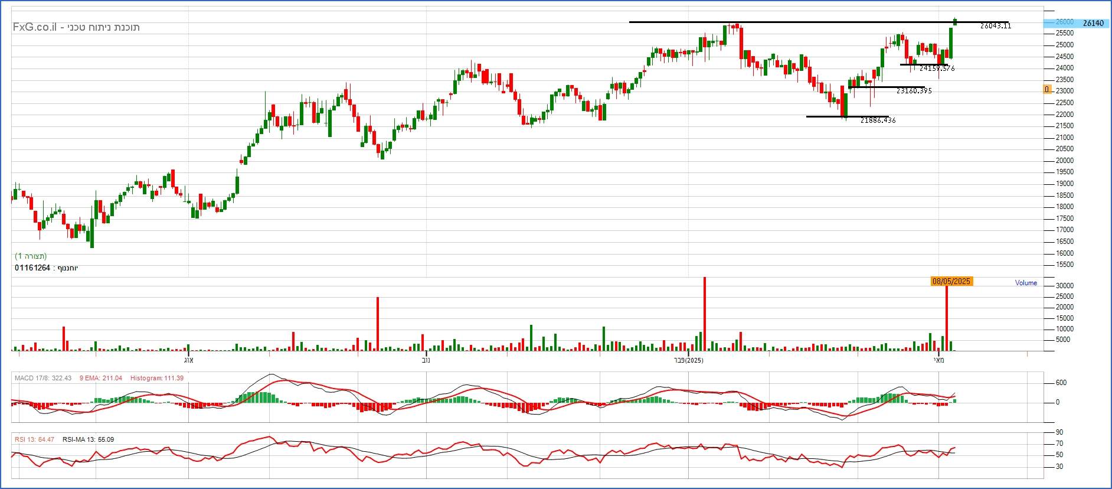Click the 21886.436 support line label
This screenshot has height=489, width=1112.
click(x=878, y=120)
